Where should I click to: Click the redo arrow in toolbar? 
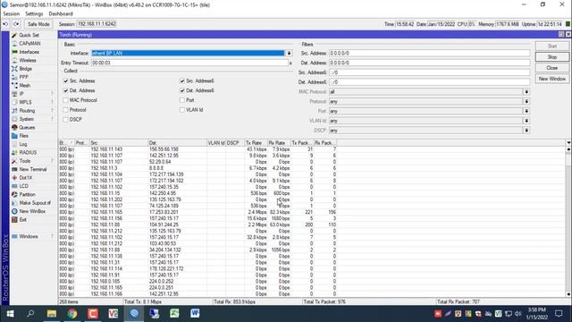coord(16,24)
